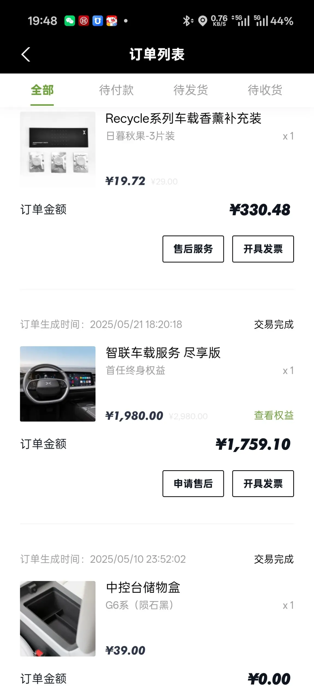Select the 全部 orders tab
The height and width of the screenshot is (690, 314).
point(42,90)
